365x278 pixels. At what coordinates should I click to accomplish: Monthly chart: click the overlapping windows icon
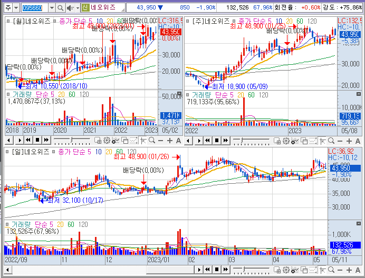[x=125, y=141]
